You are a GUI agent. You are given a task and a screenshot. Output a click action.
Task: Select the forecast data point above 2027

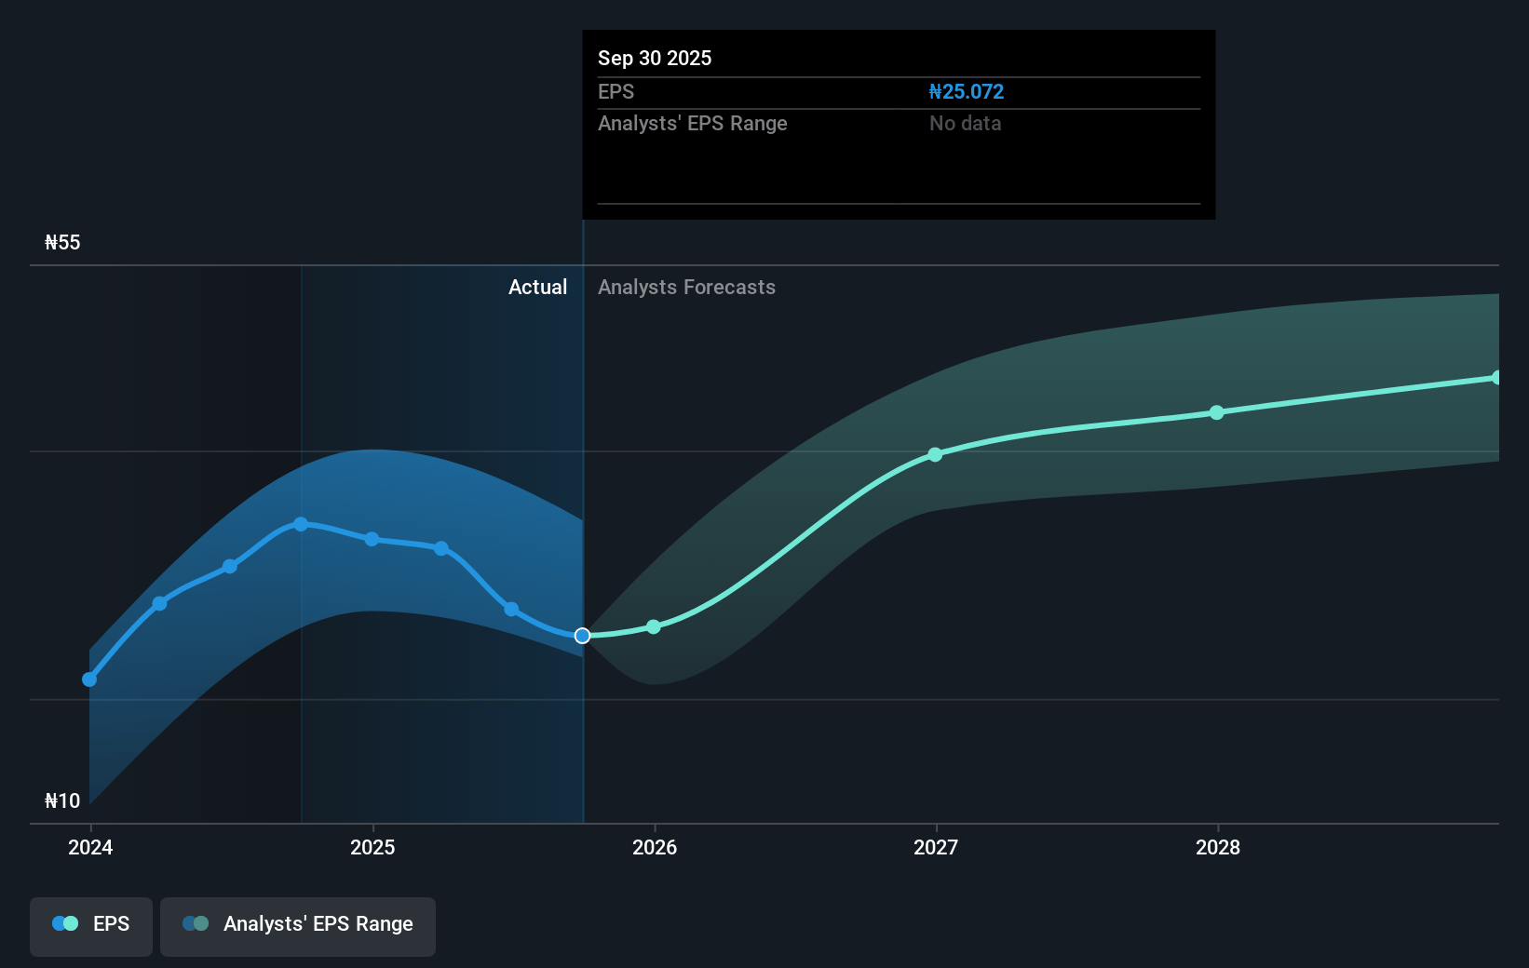(x=935, y=454)
